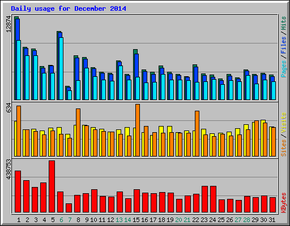Image resolution: width=290 pixels, height=226 pixels.
Task: Click the 'Hits' legend label
Action: [283, 23]
